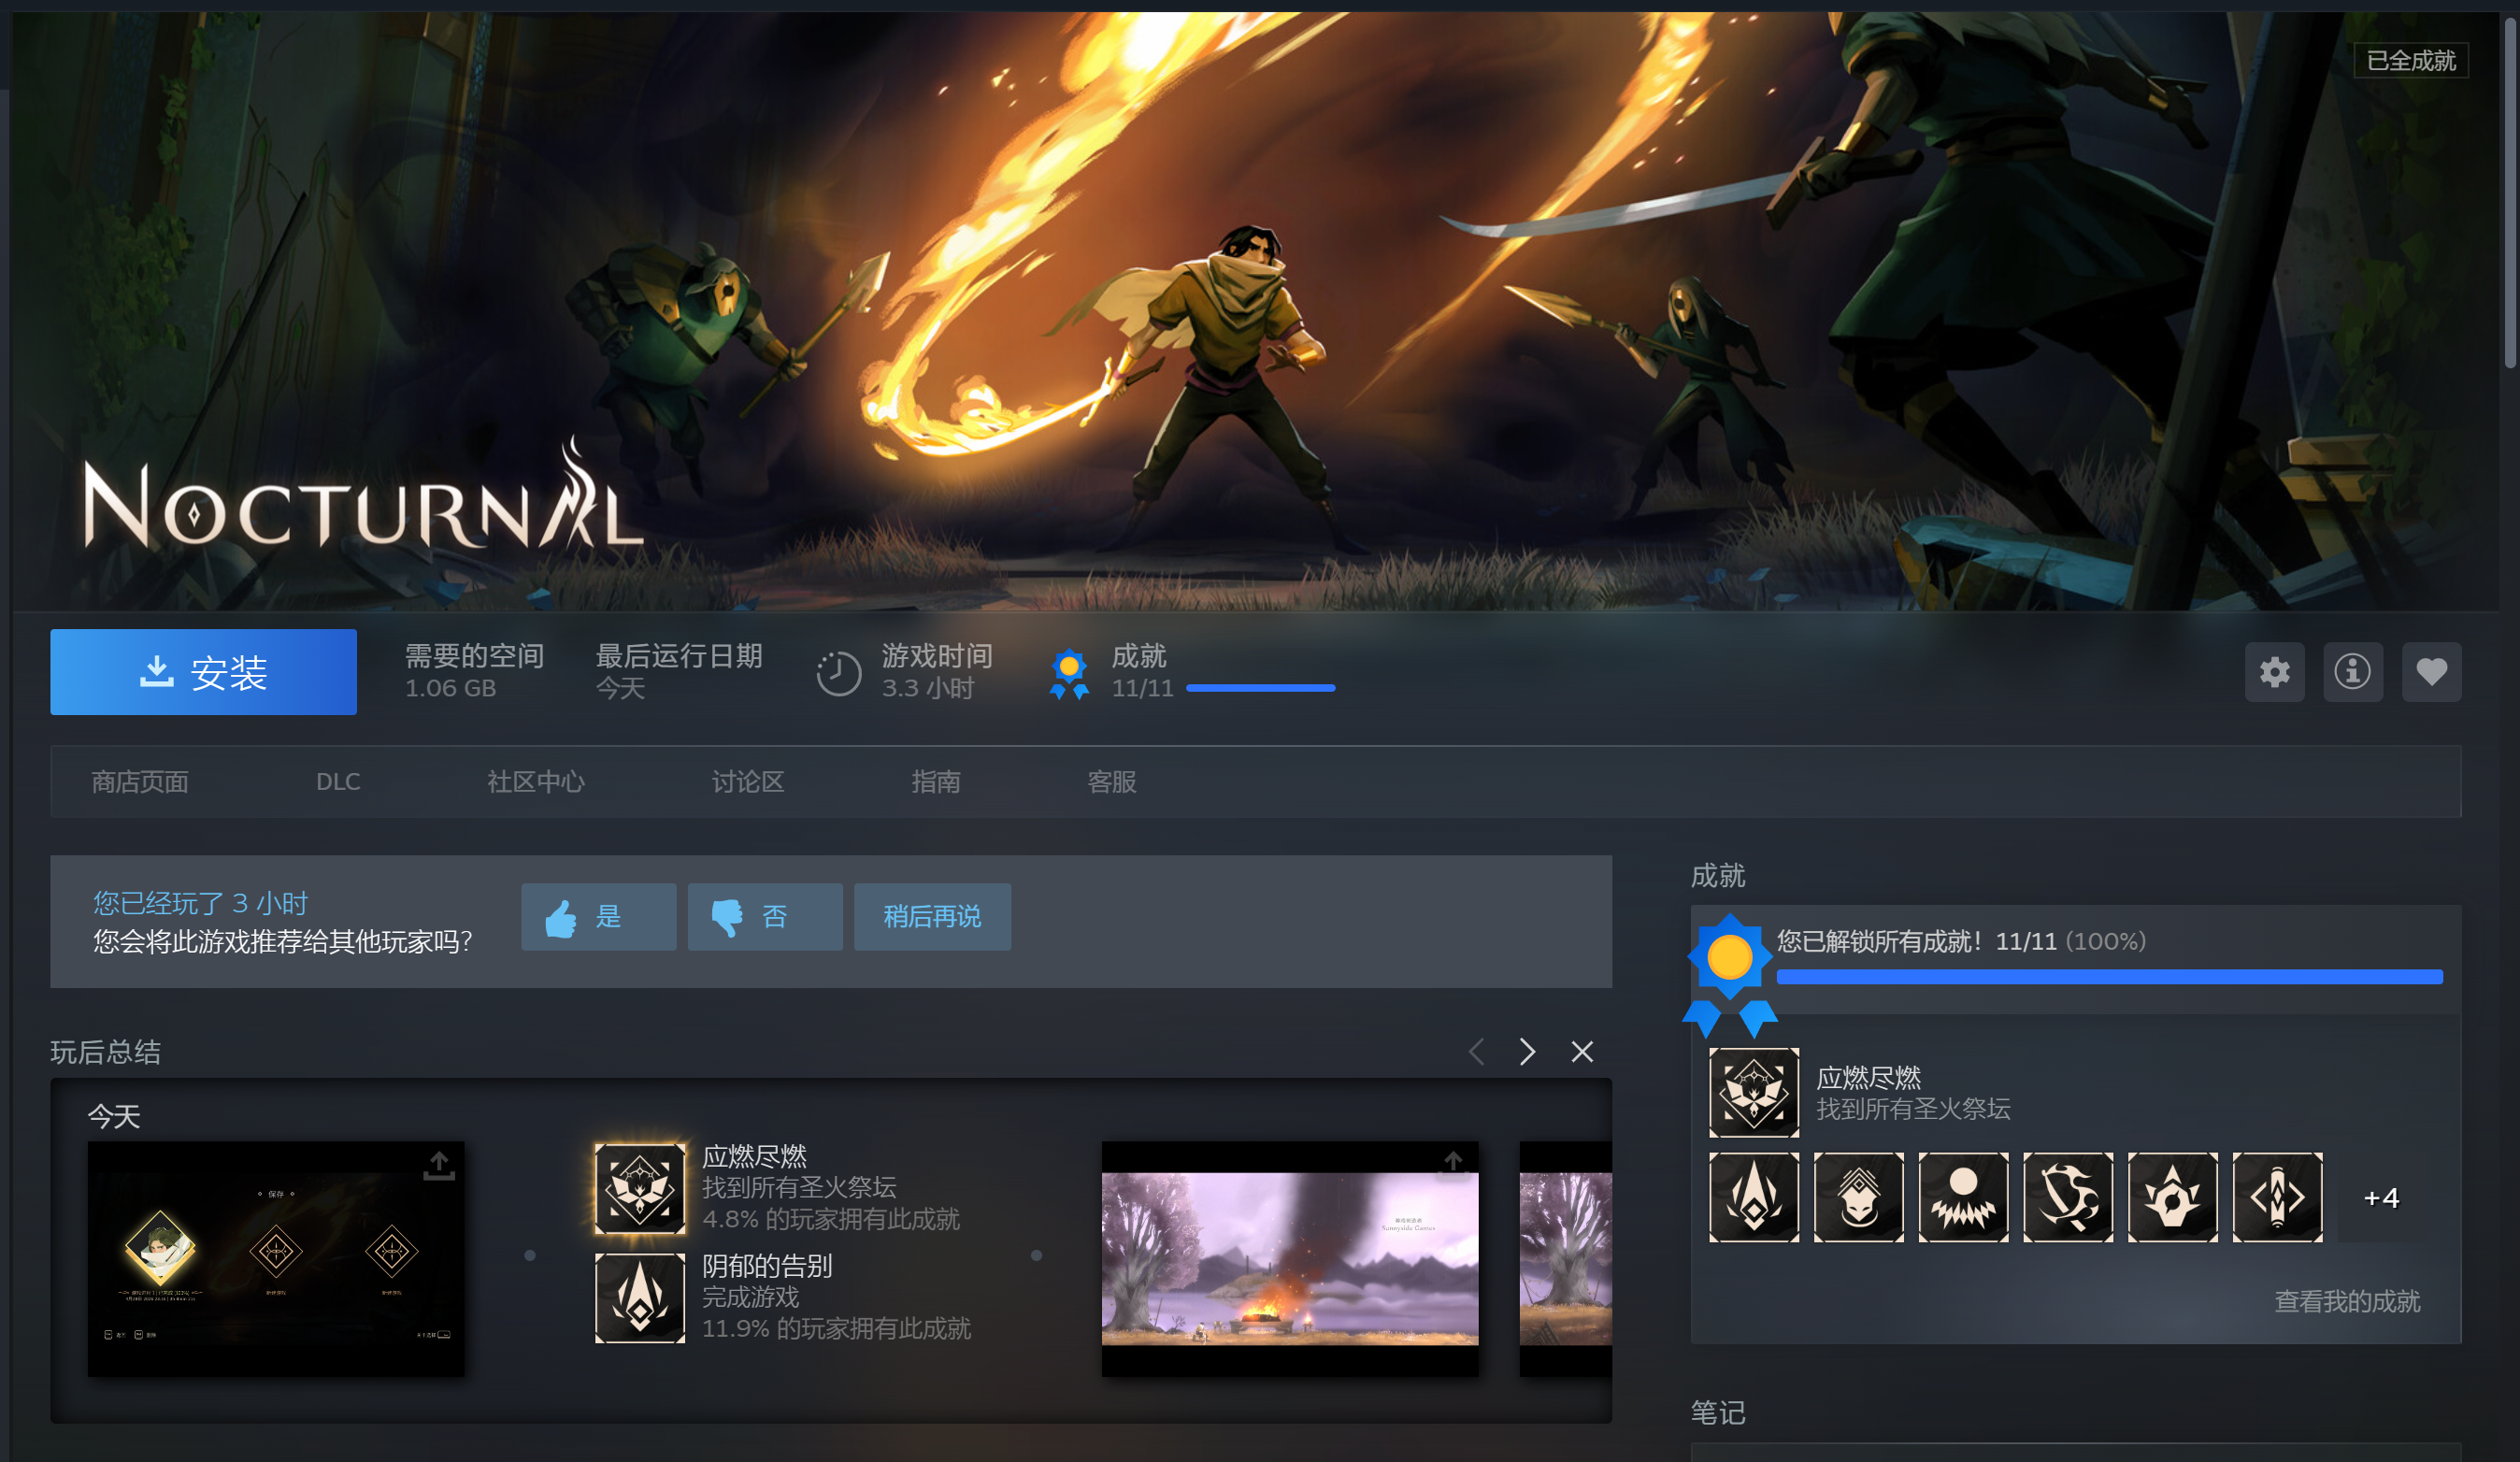Select first achievement icon in the 成就 icon row
The width and height of the screenshot is (2520, 1462).
(x=1754, y=1198)
